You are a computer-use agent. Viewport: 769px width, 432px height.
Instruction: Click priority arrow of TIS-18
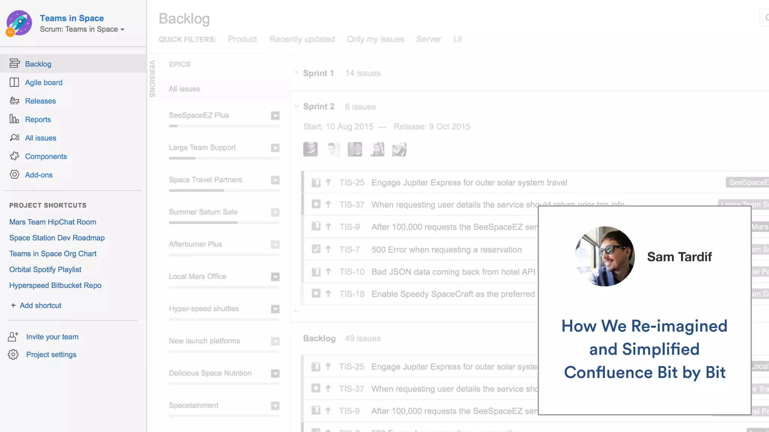(328, 294)
